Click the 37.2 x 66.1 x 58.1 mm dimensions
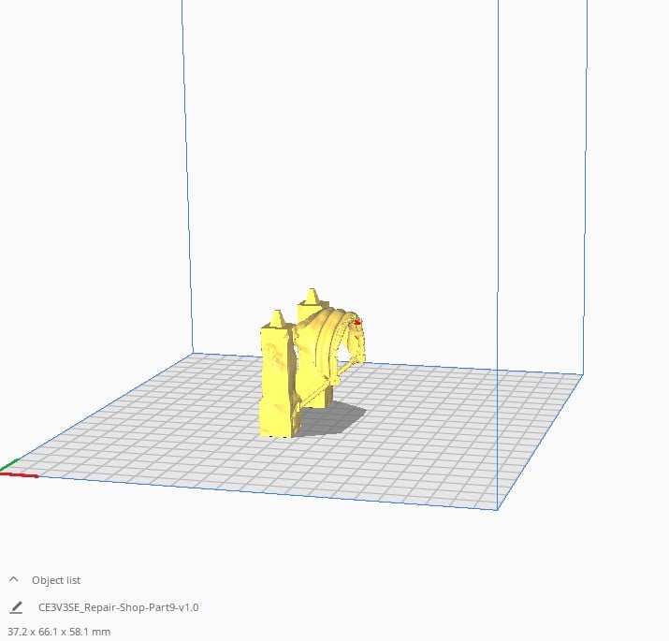 point(59,632)
